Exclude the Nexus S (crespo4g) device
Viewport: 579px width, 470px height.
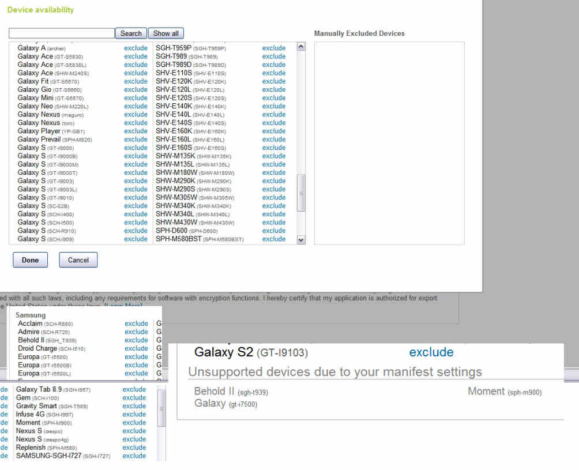(x=134, y=439)
